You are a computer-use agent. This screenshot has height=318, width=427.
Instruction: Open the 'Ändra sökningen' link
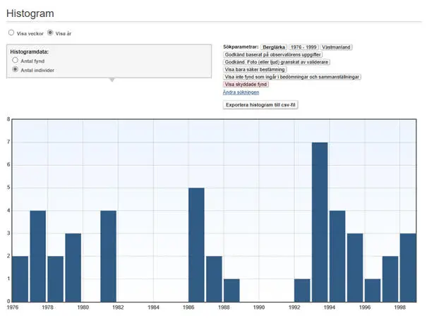(x=241, y=92)
